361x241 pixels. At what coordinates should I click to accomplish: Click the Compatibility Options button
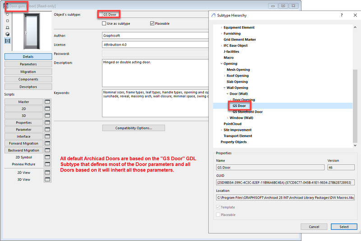(134, 128)
